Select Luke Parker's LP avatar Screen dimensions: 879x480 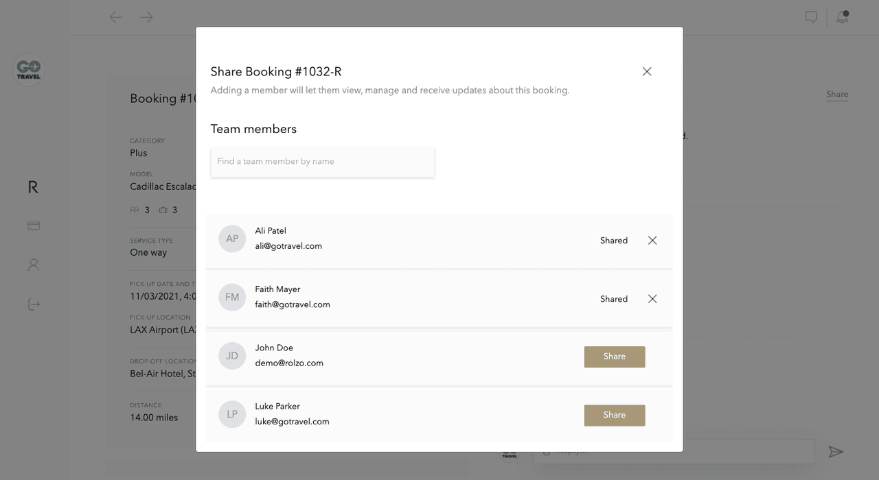click(232, 414)
